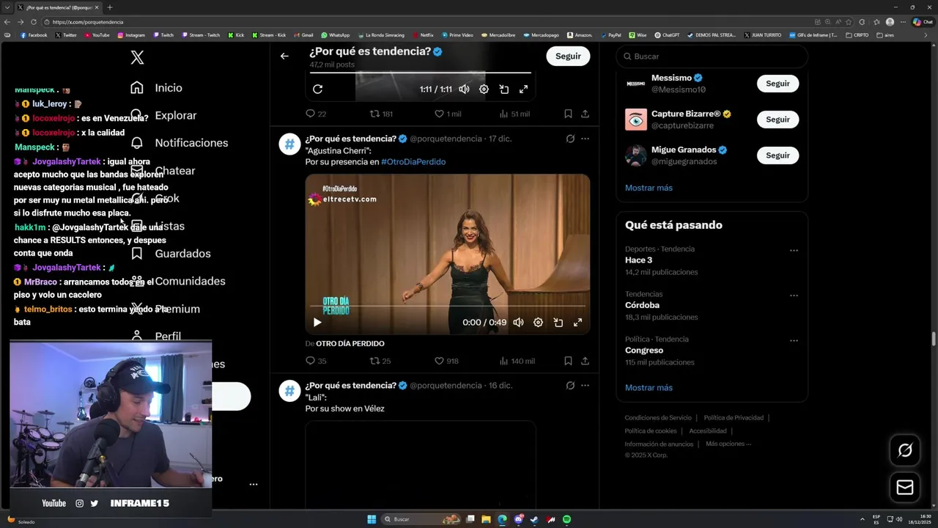Open more options for Hace 3 trend
The width and height of the screenshot is (938, 528).
point(794,251)
